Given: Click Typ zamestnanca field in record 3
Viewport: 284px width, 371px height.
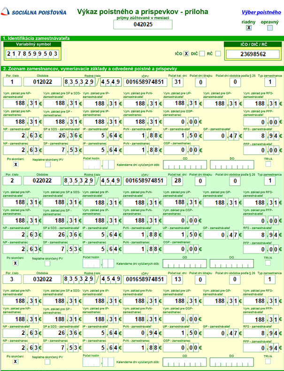Looking at the screenshot, I should click(269, 279).
